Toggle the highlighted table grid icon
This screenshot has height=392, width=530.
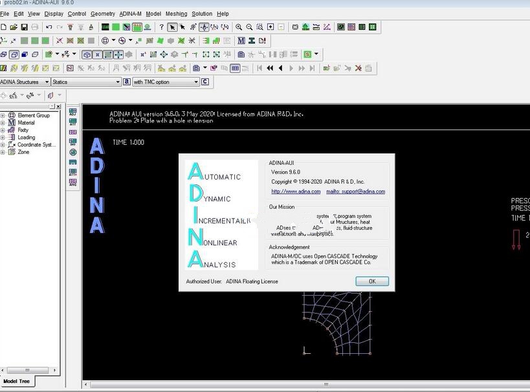pyautogui.click(x=235, y=69)
